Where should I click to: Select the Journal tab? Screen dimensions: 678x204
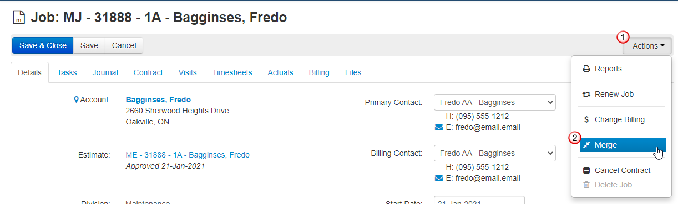click(105, 72)
